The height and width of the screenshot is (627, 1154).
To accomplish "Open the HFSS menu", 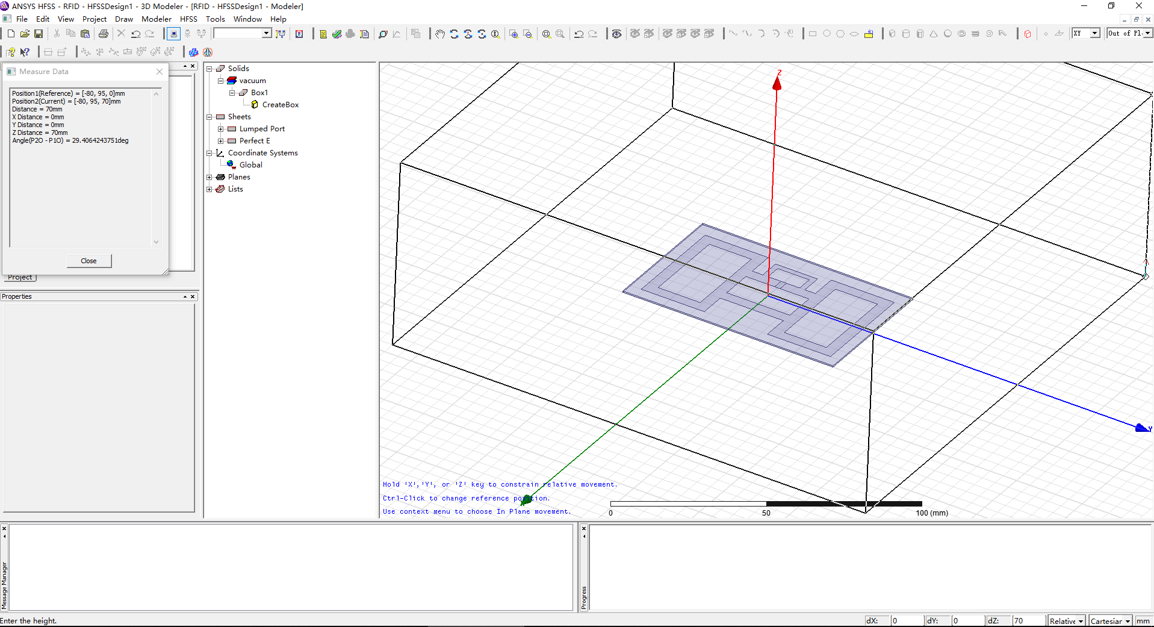I will (188, 19).
